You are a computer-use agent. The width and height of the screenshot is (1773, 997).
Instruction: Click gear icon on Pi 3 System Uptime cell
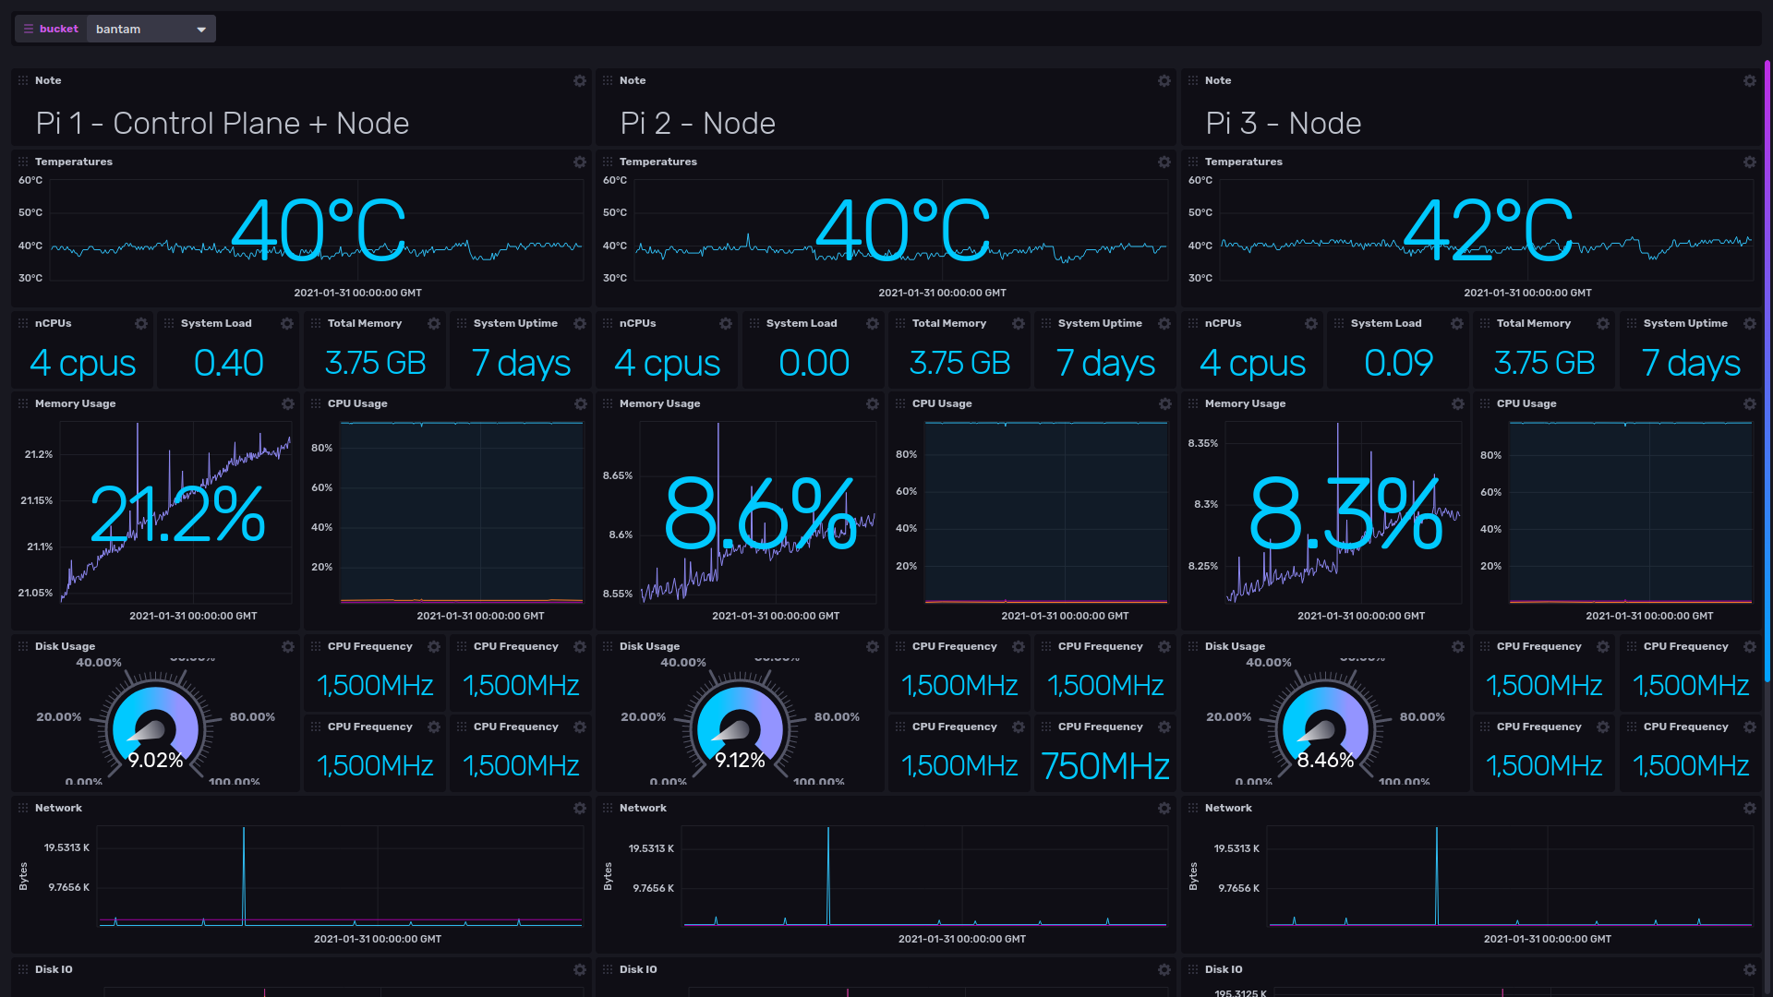coord(1751,324)
